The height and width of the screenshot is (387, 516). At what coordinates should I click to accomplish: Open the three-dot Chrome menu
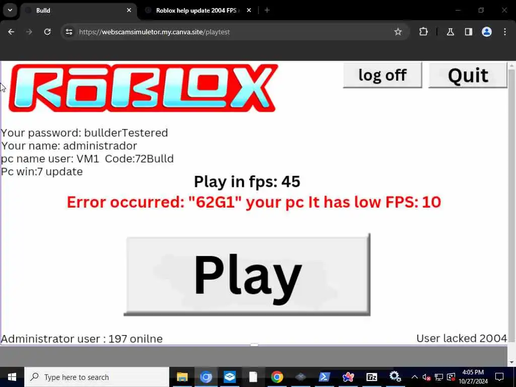[505, 32]
